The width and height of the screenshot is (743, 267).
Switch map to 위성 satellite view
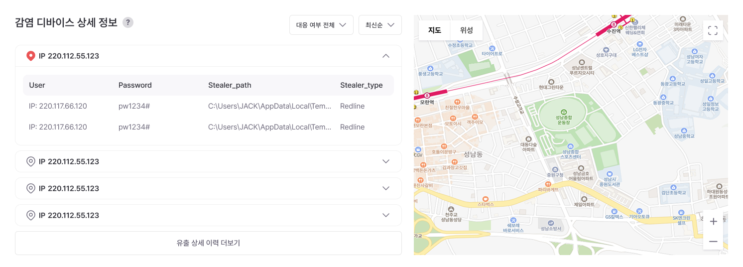pos(466,30)
